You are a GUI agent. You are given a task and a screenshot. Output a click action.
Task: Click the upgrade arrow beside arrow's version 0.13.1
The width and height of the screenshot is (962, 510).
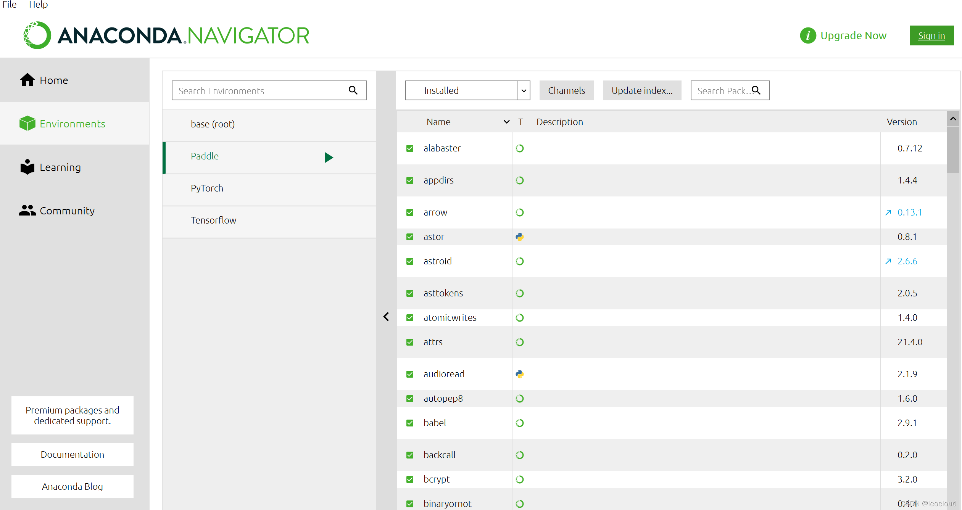pos(888,212)
